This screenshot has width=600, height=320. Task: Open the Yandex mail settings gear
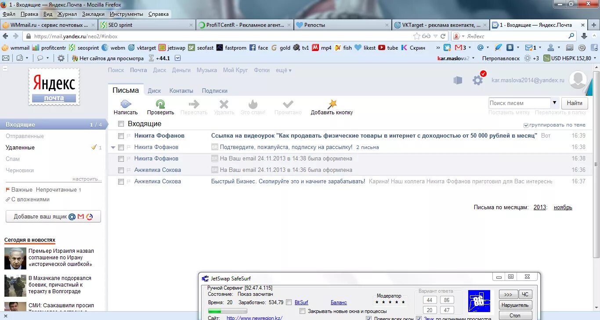pyautogui.click(x=477, y=80)
